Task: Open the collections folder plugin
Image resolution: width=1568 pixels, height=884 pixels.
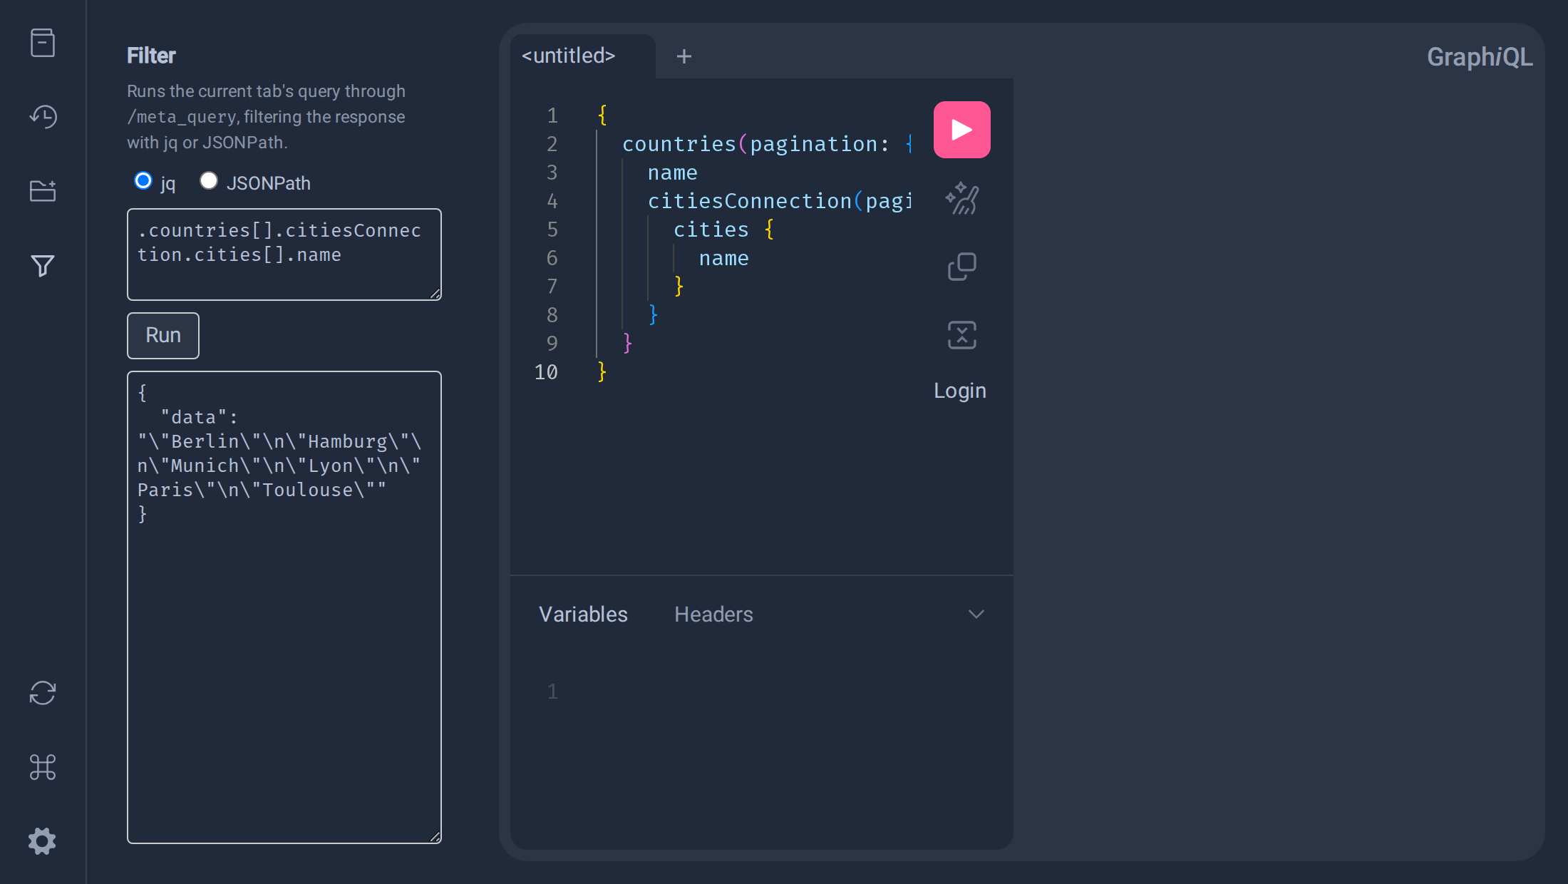Action: [43, 190]
